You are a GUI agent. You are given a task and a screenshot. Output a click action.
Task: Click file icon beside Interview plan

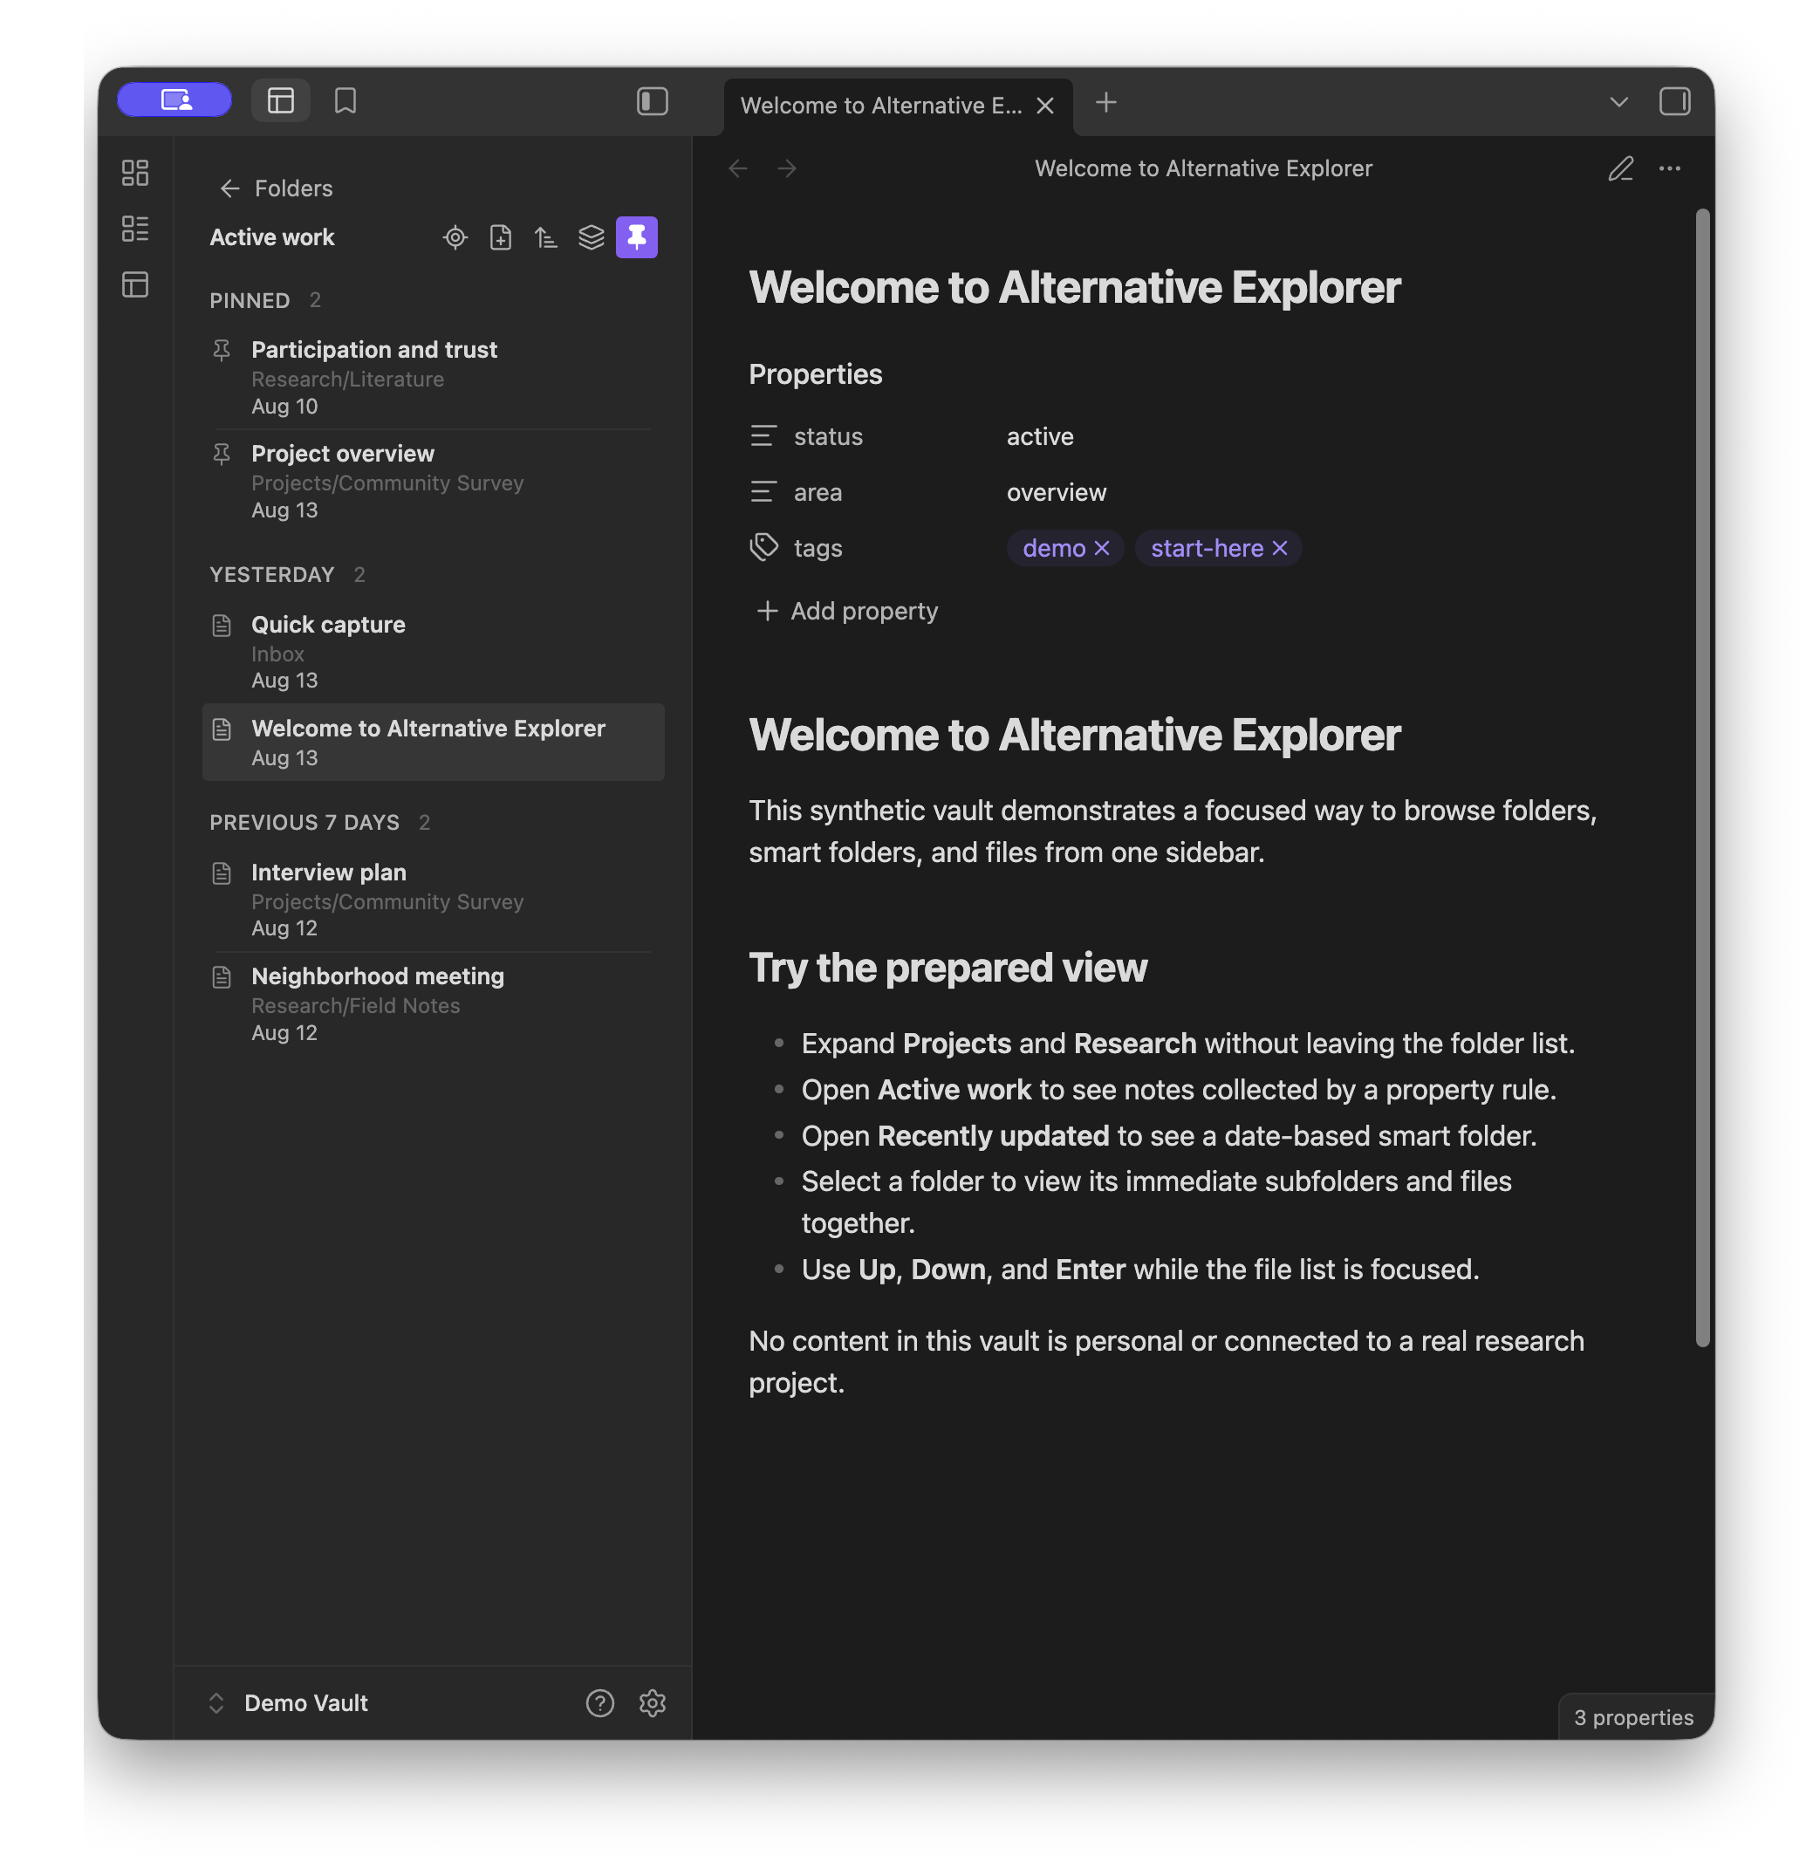click(222, 873)
